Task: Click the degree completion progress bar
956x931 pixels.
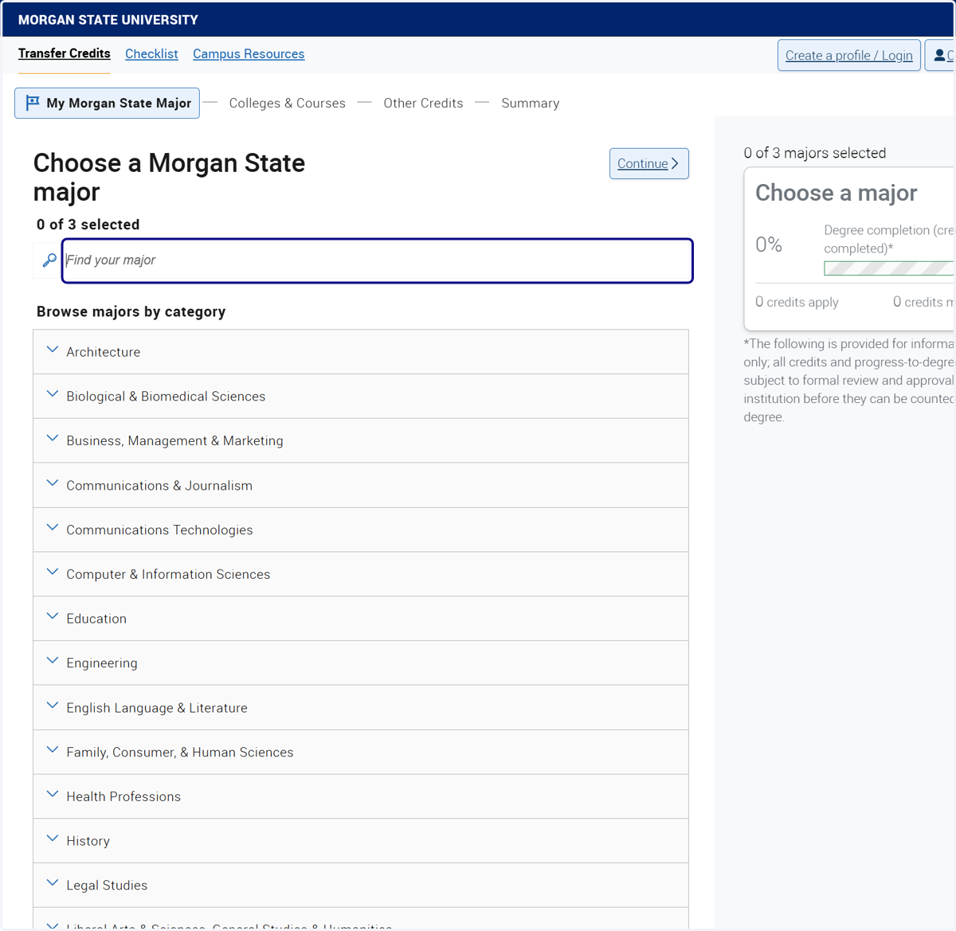Action: (889, 268)
